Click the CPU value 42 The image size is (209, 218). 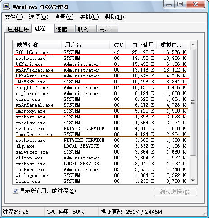click(x=117, y=52)
